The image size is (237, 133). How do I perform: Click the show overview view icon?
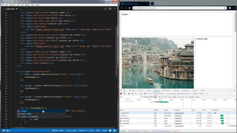coord(148,93)
